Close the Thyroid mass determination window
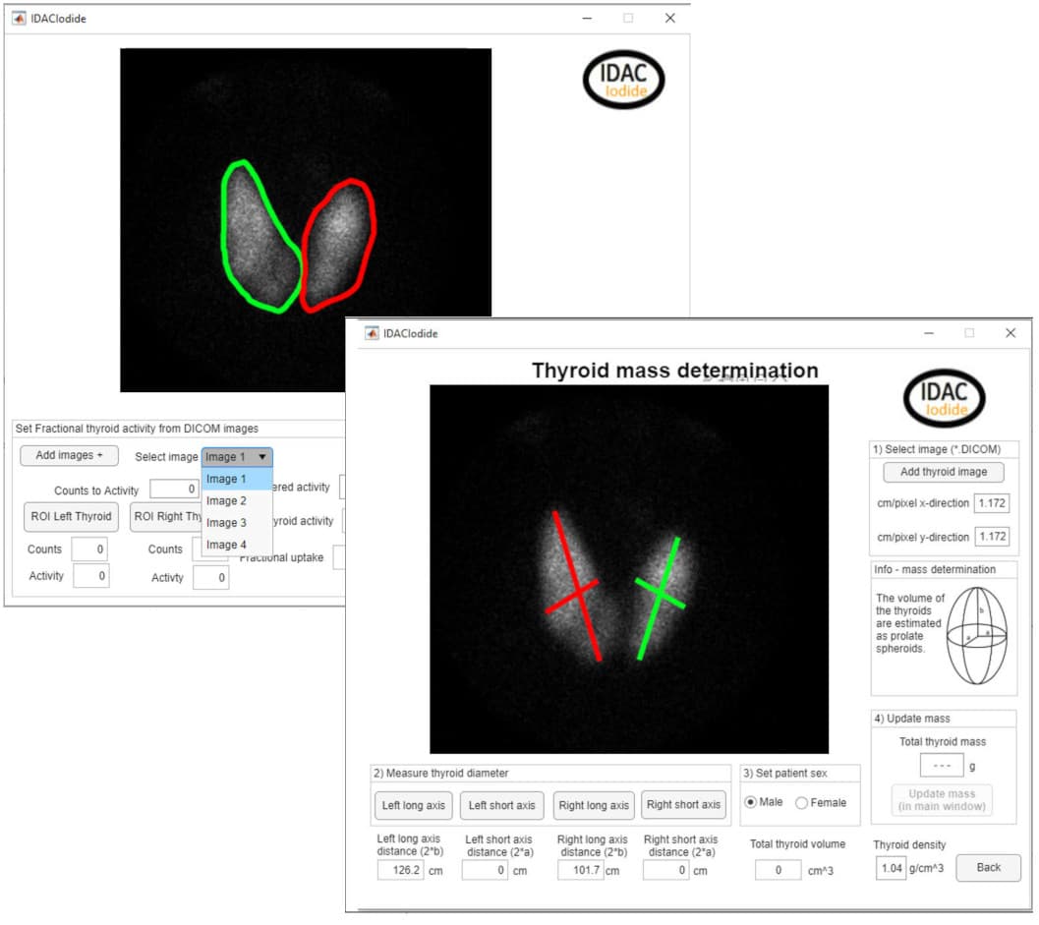 [x=1010, y=333]
